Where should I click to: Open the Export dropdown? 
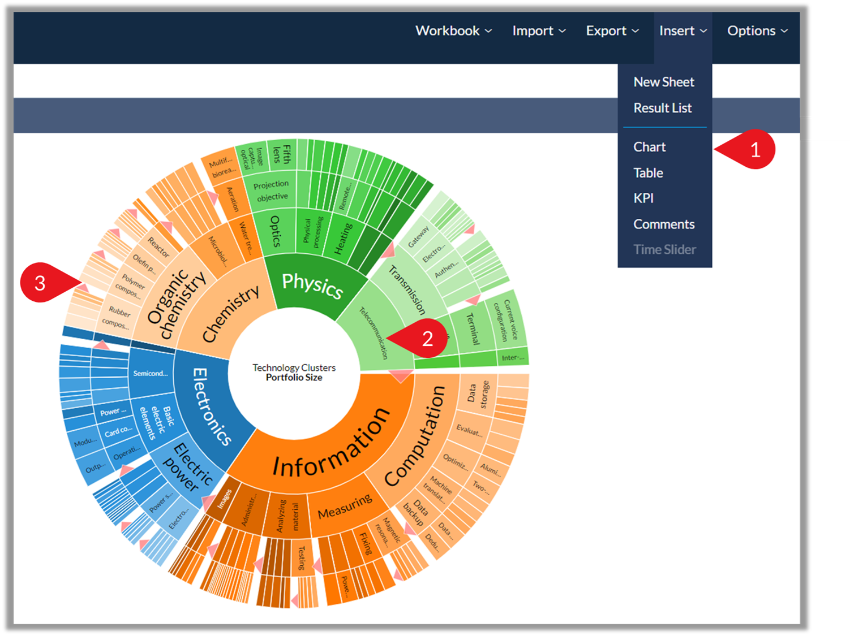[612, 31]
